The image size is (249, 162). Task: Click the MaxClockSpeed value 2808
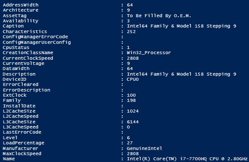point(133,153)
